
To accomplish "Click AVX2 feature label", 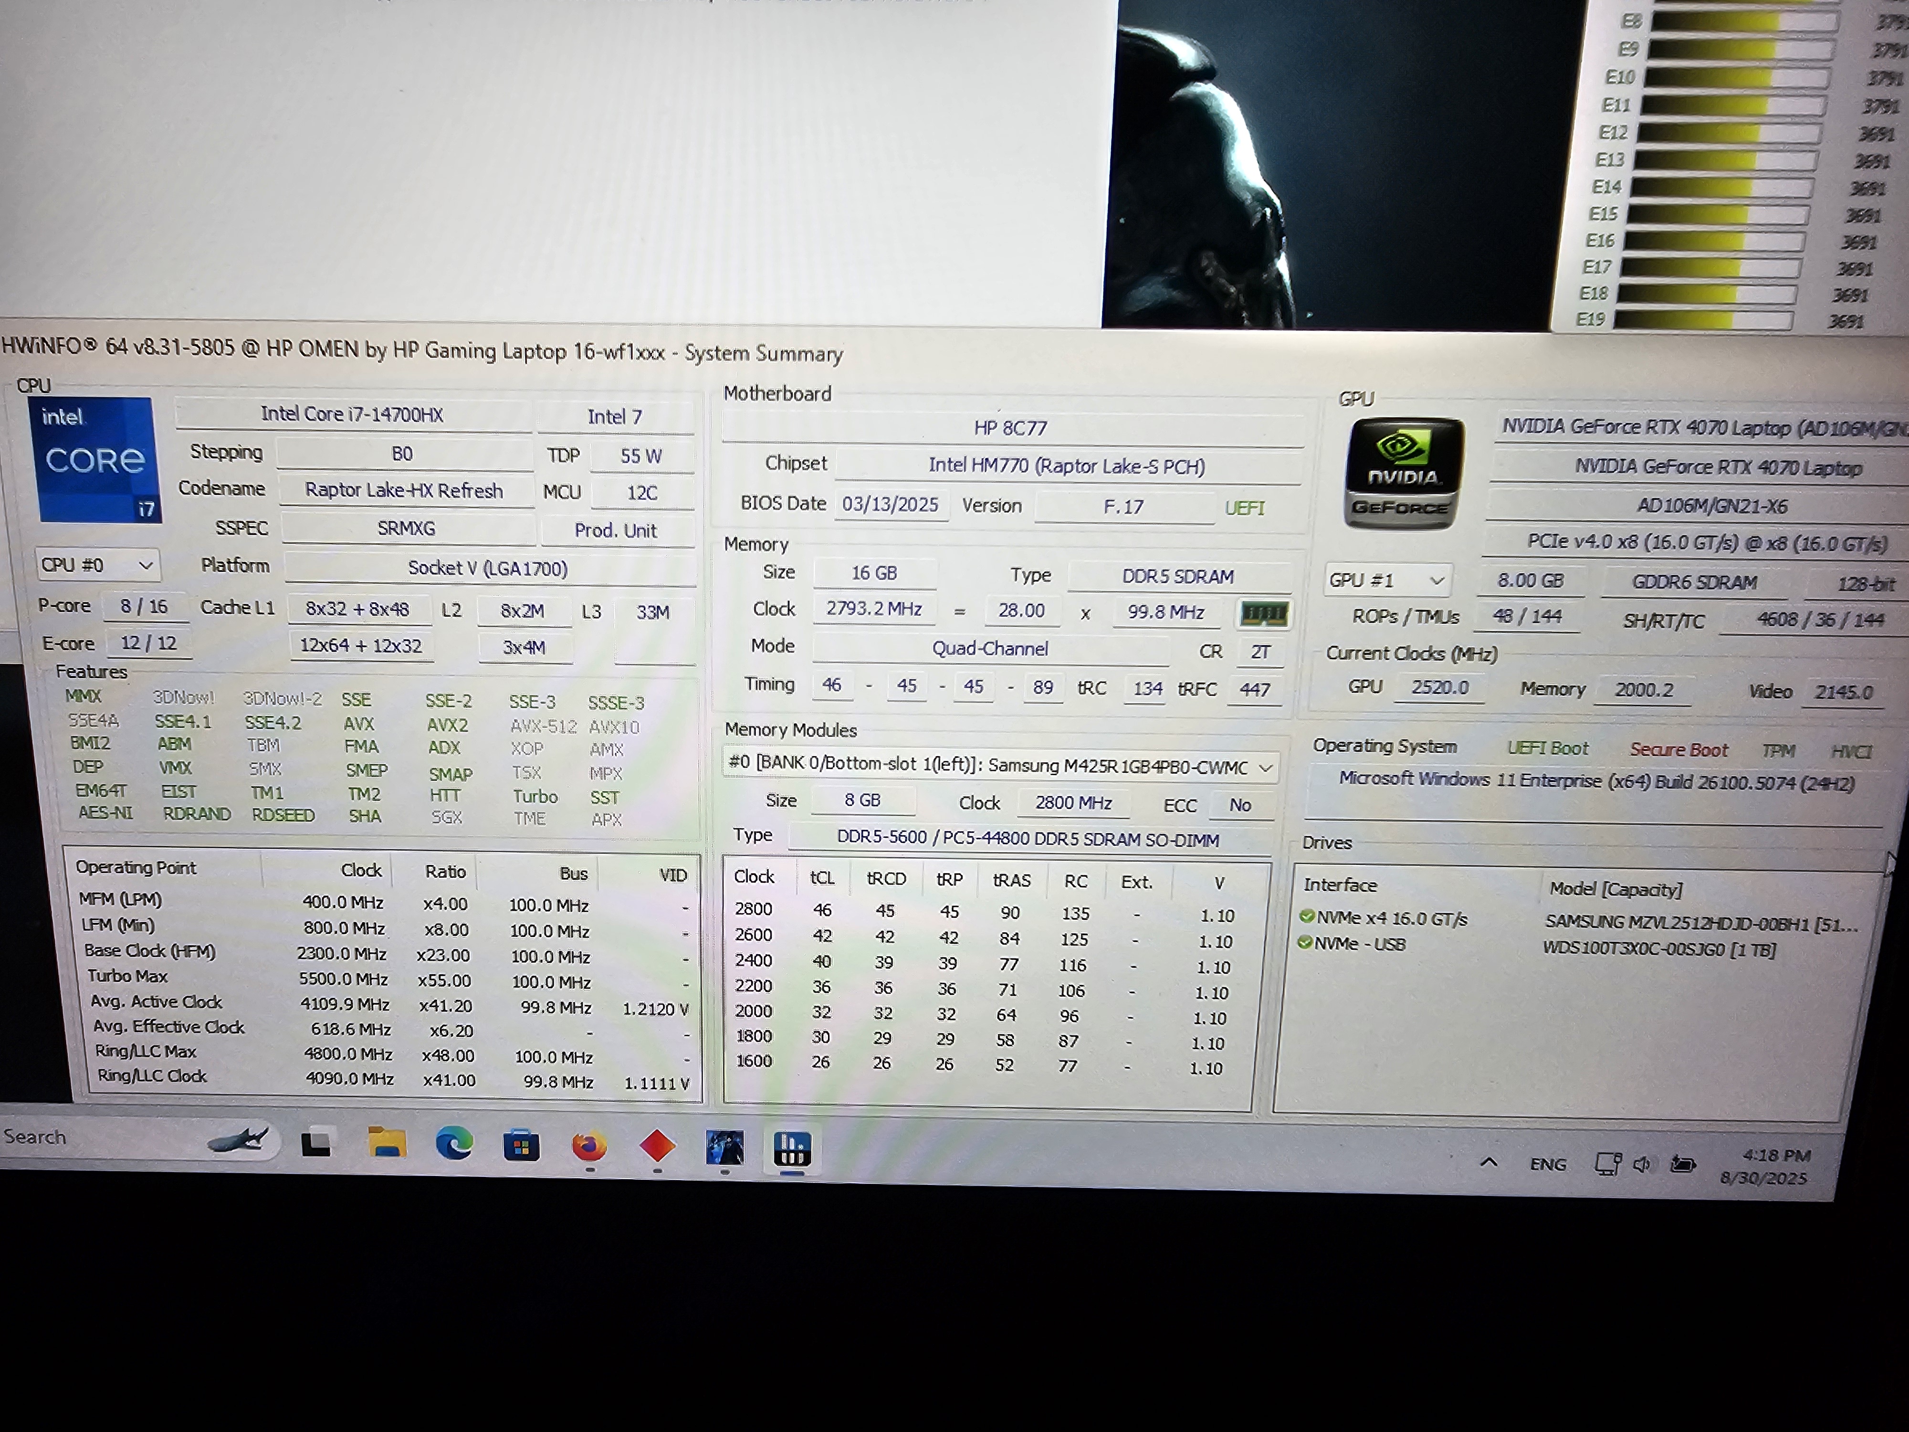I will pyautogui.click(x=447, y=724).
